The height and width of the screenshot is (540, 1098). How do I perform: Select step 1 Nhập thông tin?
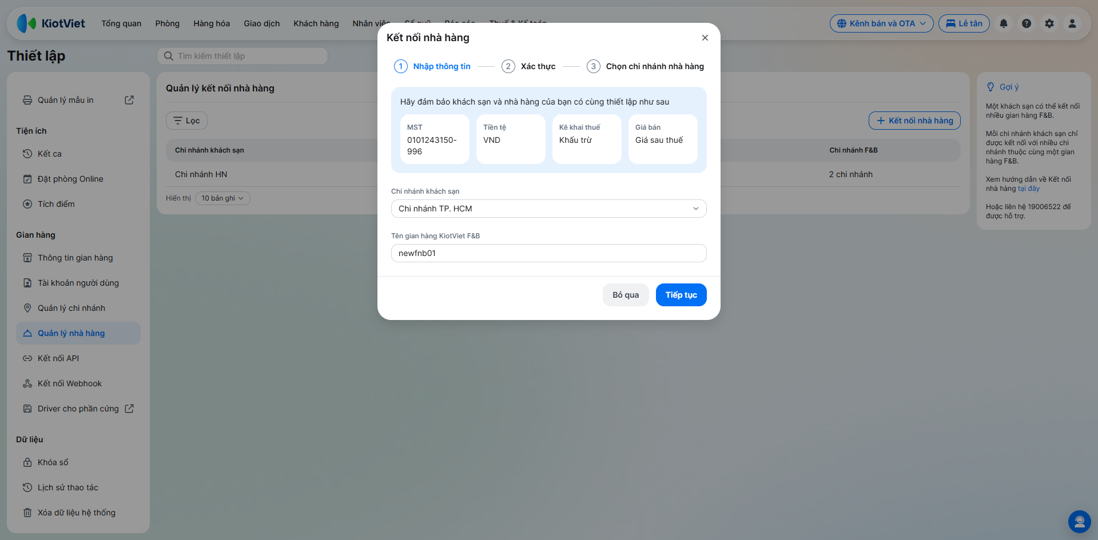pyautogui.click(x=432, y=66)
